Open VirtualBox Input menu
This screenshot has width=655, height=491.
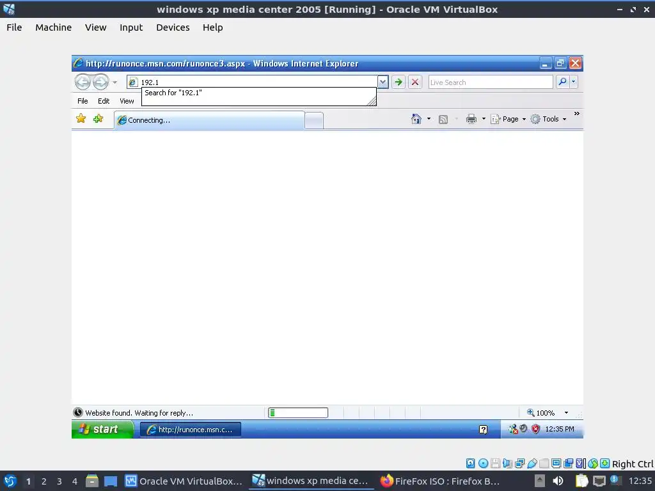pyautogui.click(x=131, y=27)
